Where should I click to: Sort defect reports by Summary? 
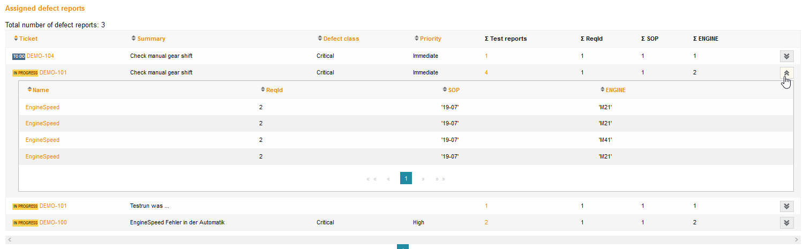pos(151,39)
